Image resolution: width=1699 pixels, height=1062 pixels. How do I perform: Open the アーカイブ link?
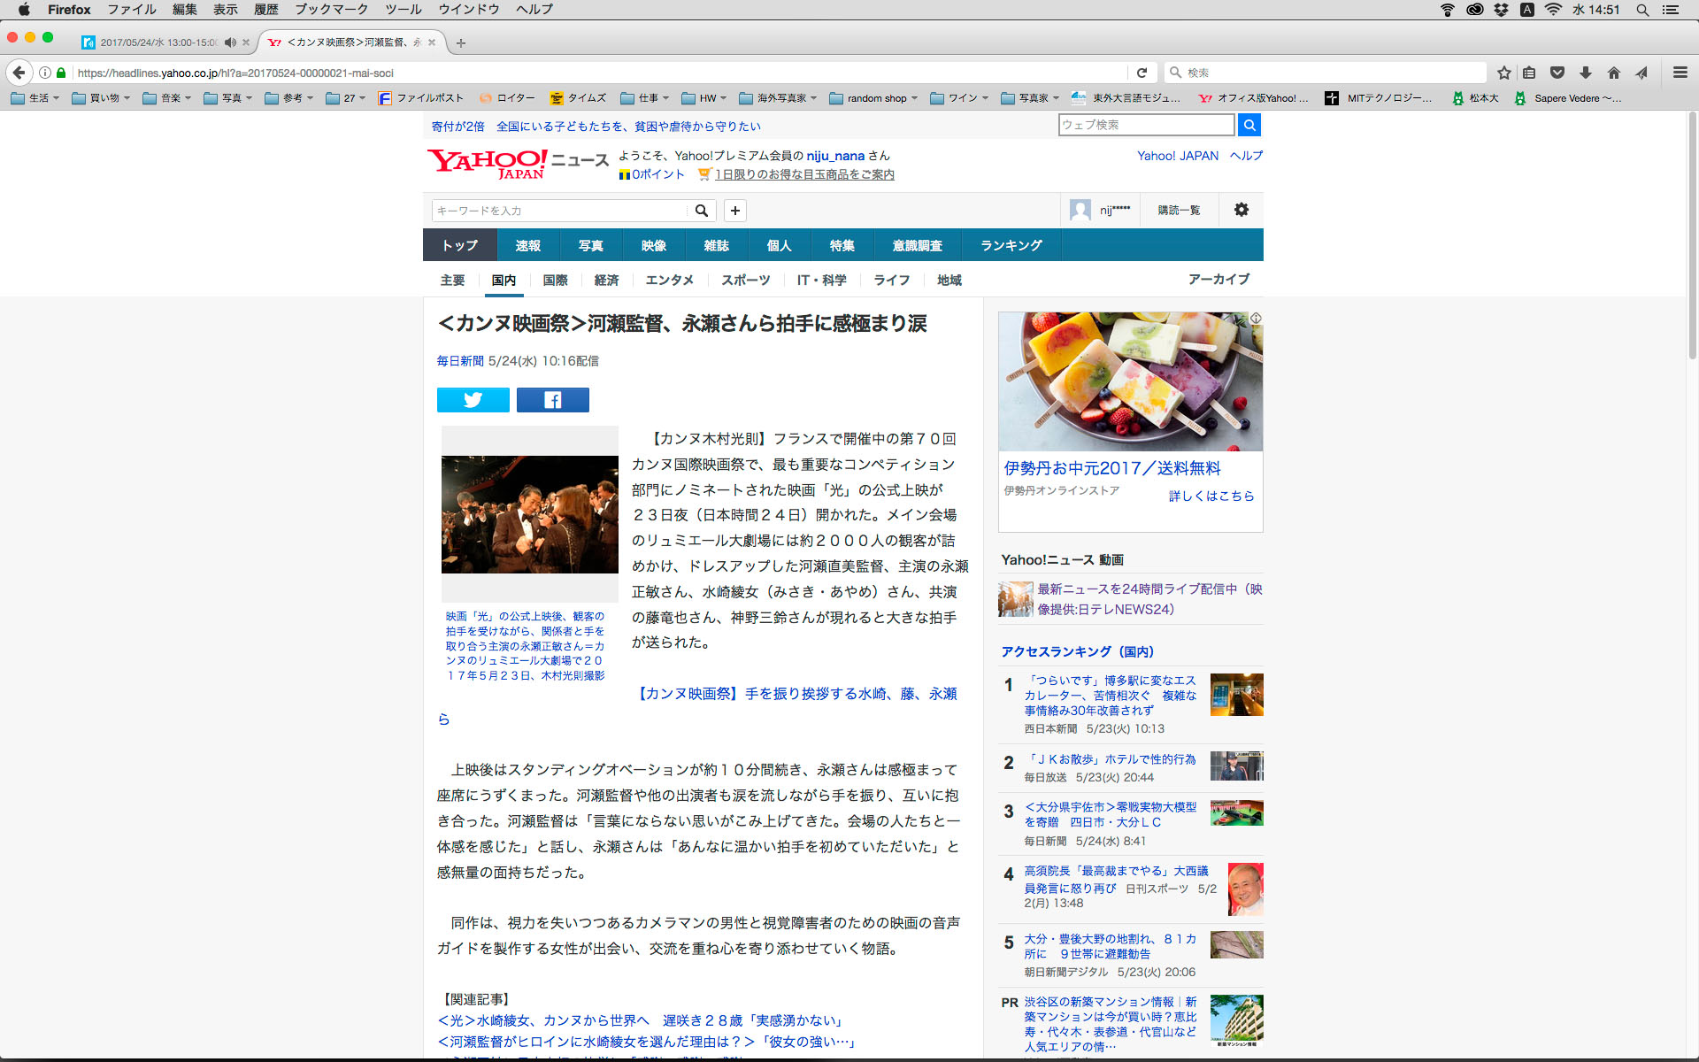point(1218,280)
